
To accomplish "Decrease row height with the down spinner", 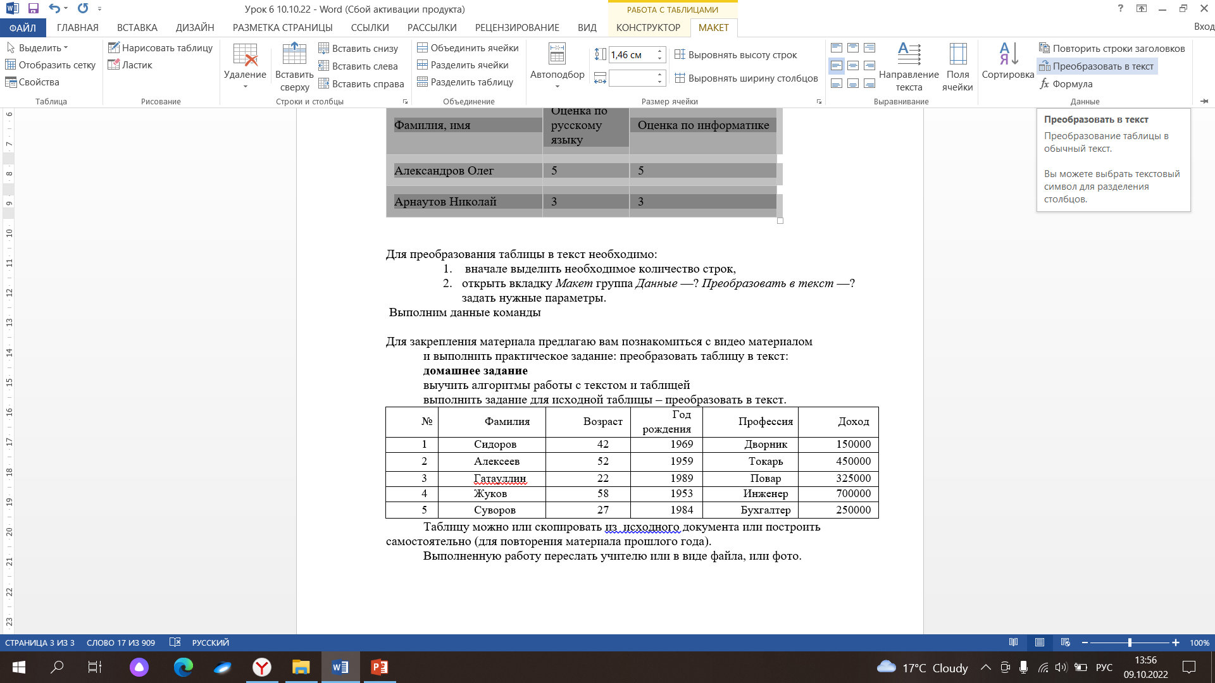I will pyautogui.click(x=660, y=58).
